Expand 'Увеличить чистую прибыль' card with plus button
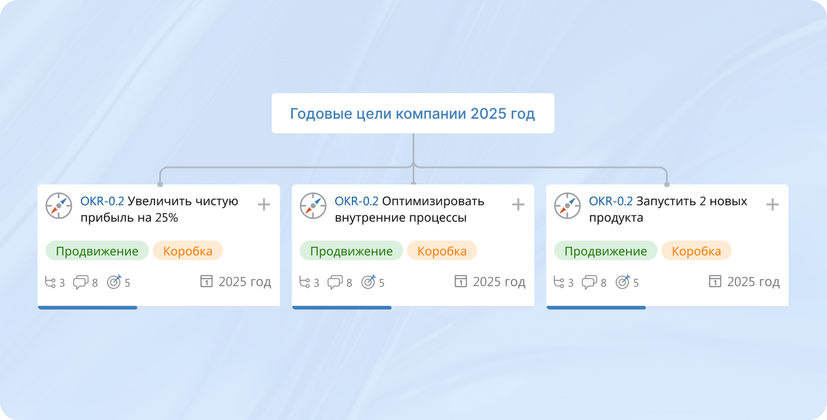This screenshot has height=420, width=827. pos(264,205)
